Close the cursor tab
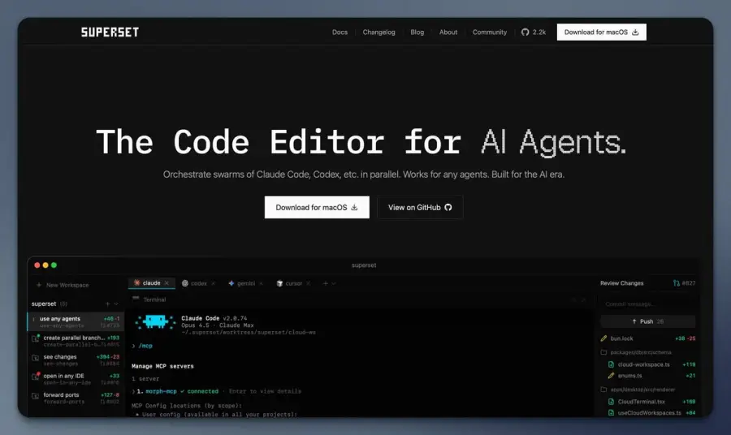Image resolution: width=731 pixels, height=435 pixels. point(308,283)
